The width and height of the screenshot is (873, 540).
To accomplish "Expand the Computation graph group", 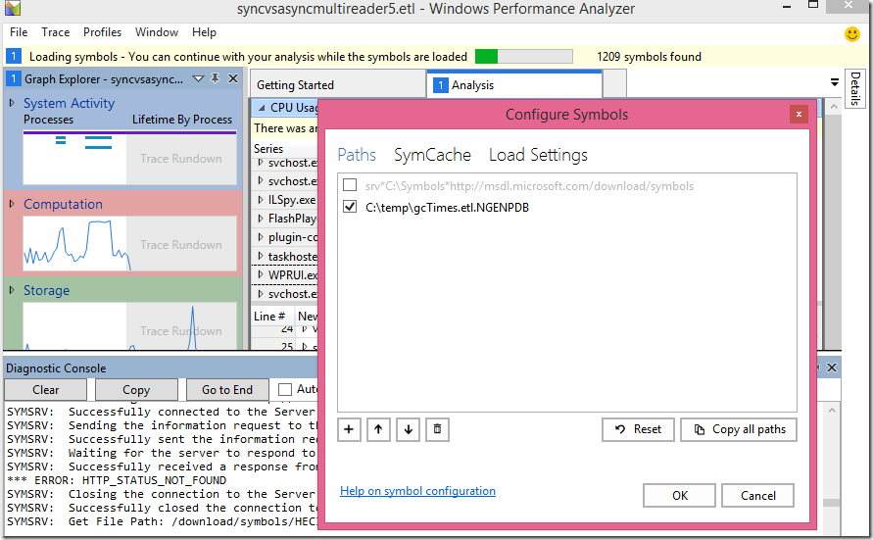I will point(12,204).
